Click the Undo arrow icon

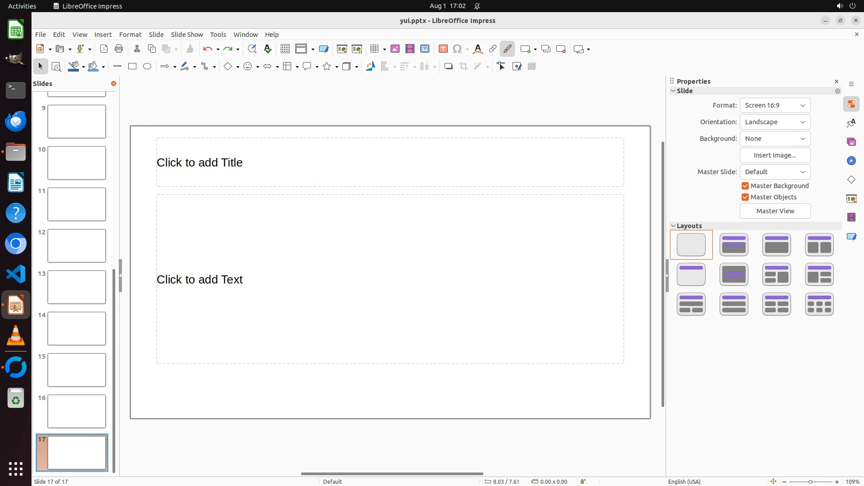(207, 49)
